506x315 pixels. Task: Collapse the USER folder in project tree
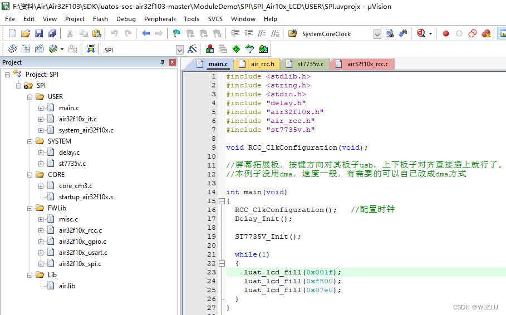(30, 97)
